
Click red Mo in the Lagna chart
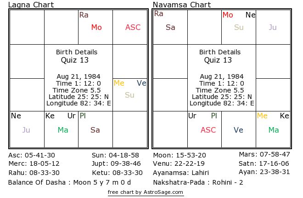(96, 28)
